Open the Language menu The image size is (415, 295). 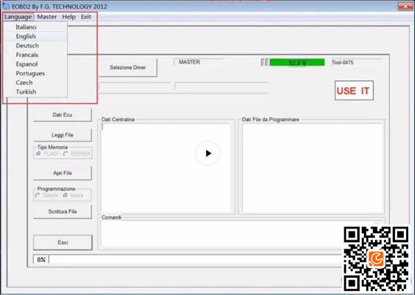pos(18,17)
